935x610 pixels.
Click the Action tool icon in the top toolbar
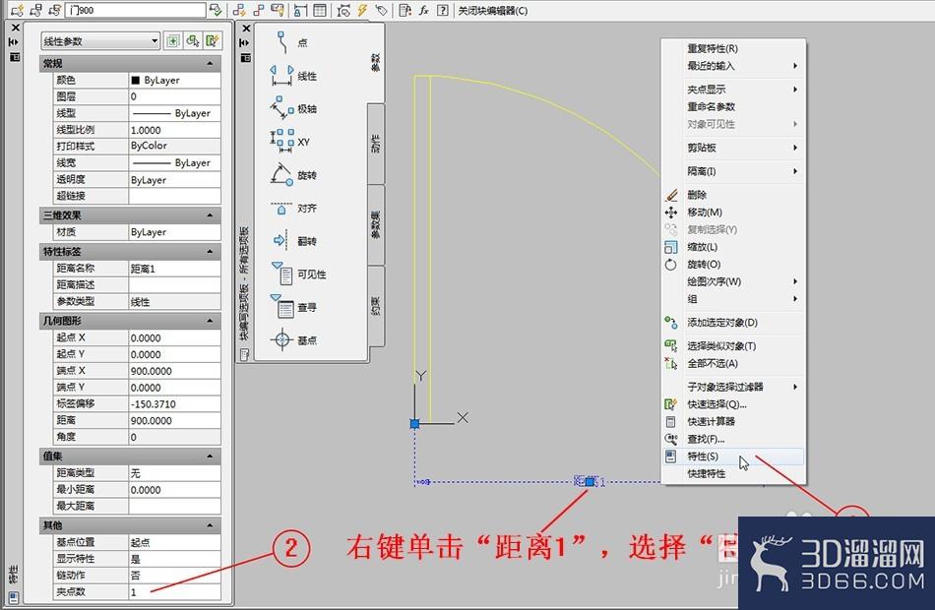pos(258,10)
